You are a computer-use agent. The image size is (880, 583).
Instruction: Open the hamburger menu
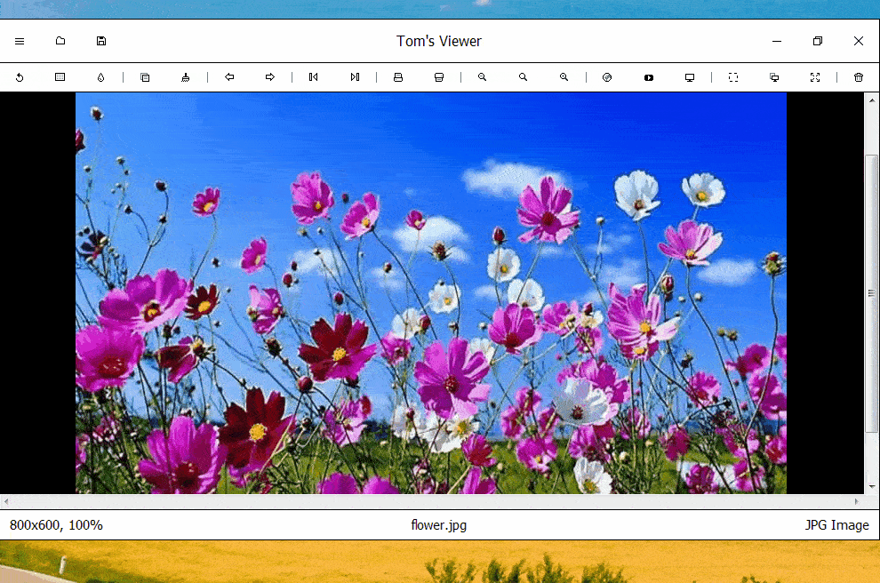click(x=20, y=41)
